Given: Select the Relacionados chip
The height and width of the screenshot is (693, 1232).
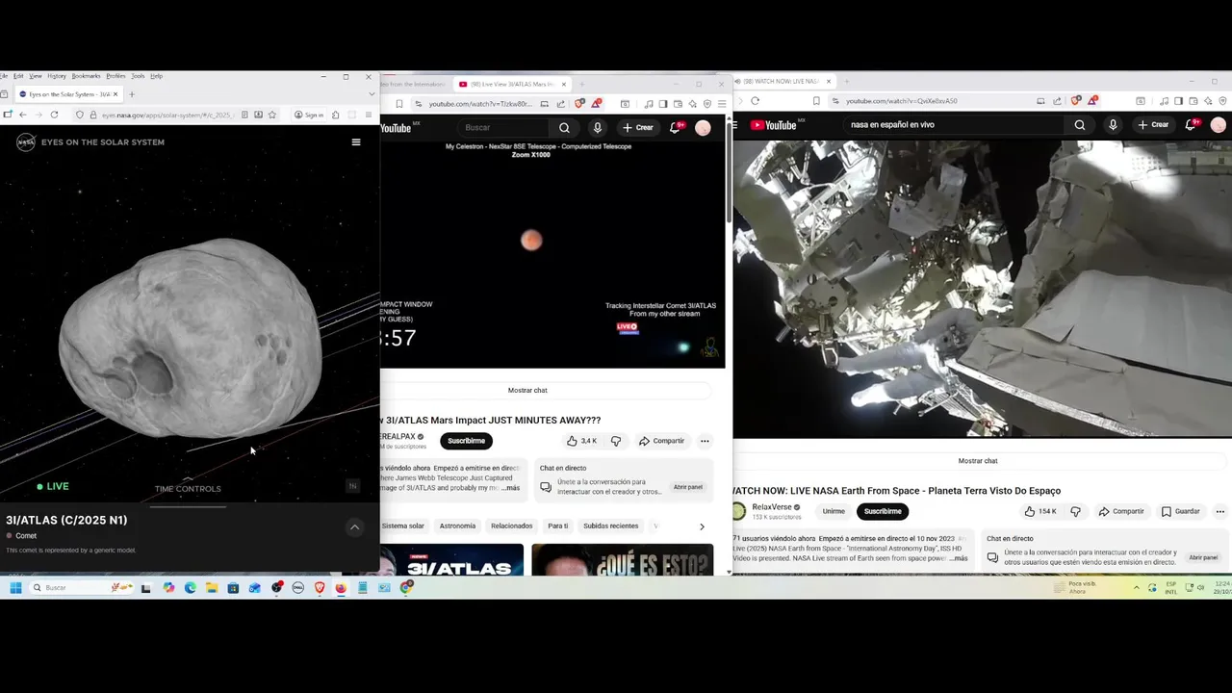Looking at the screenshot, I should (x=511, y=526).
